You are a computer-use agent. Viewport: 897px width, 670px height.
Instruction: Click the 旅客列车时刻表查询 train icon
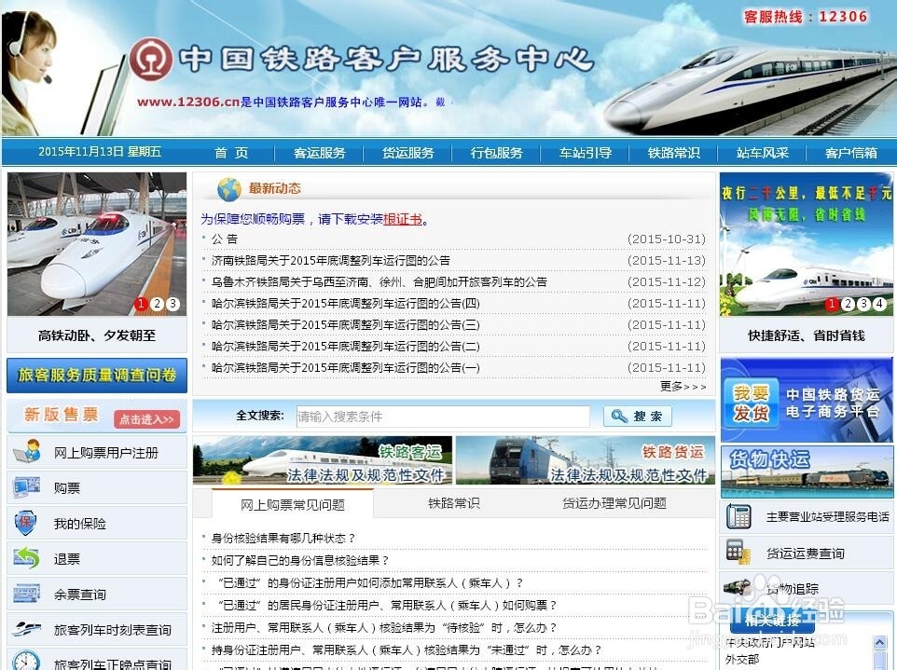coord(26,629)
